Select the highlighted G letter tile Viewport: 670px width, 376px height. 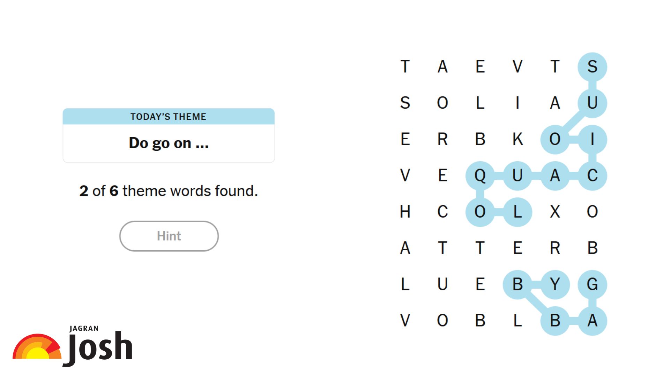pyautogui.click(x=592, y=284)
